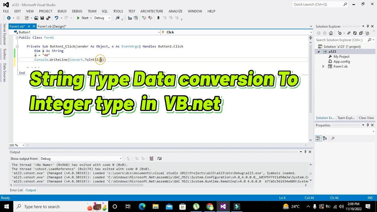
Task: Open the FILE menu
Action: (x=6, y=11)
